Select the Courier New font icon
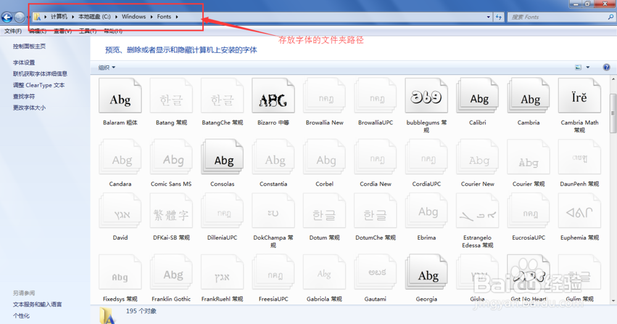Viewport: 617px width, 324px height. (478, 158)
